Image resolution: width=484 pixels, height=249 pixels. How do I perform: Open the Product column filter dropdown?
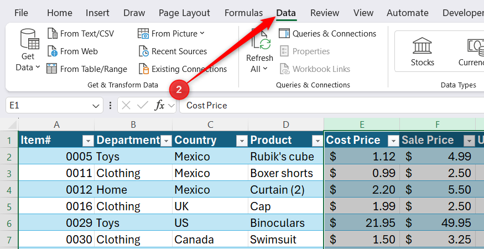point(318,141)
